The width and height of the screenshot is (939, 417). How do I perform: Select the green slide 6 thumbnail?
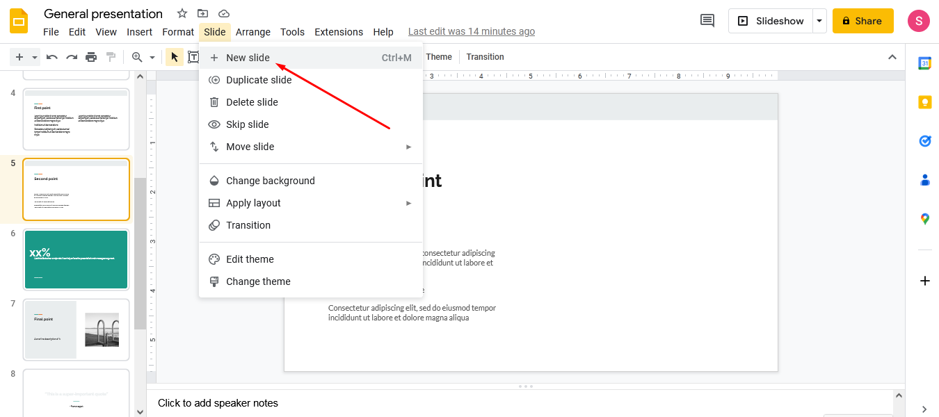(x=76, y=259)
